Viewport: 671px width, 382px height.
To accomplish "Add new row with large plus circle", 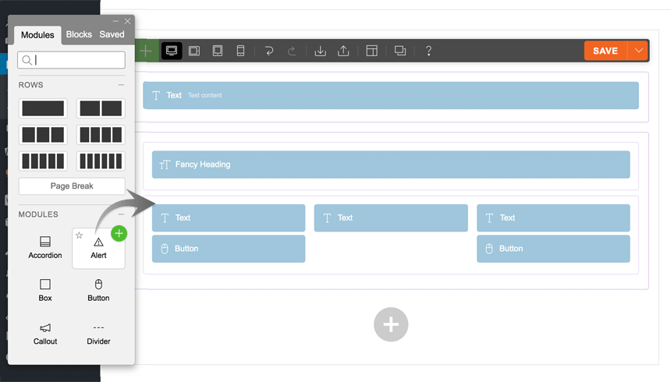I will coord(391,324).
